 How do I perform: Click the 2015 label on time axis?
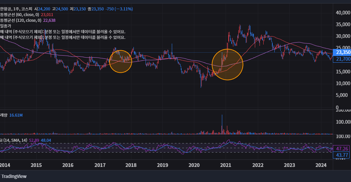36,165
